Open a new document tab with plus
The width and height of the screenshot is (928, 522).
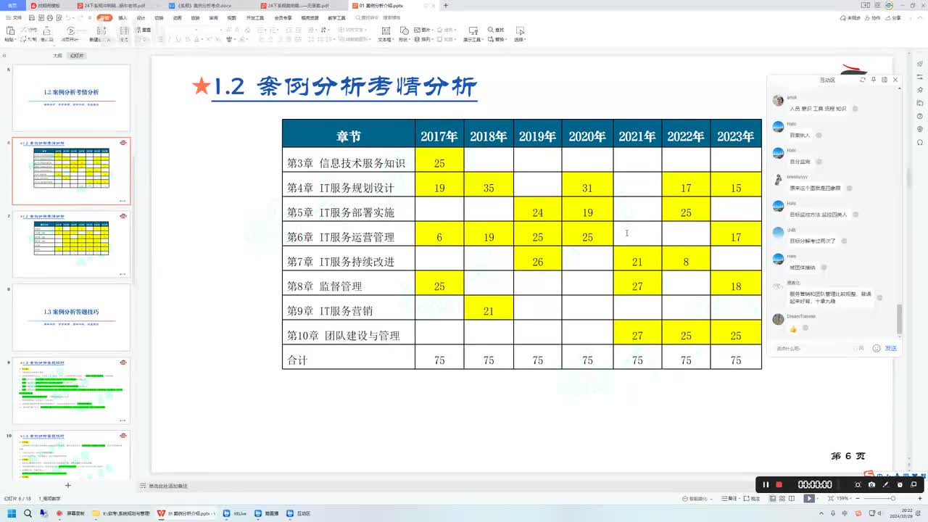click(445, 5)
